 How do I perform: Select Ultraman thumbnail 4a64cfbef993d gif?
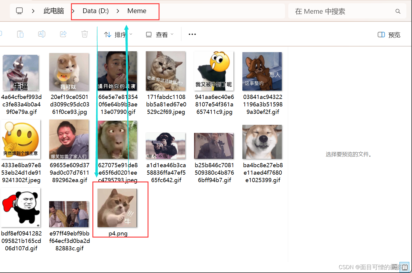21,72
